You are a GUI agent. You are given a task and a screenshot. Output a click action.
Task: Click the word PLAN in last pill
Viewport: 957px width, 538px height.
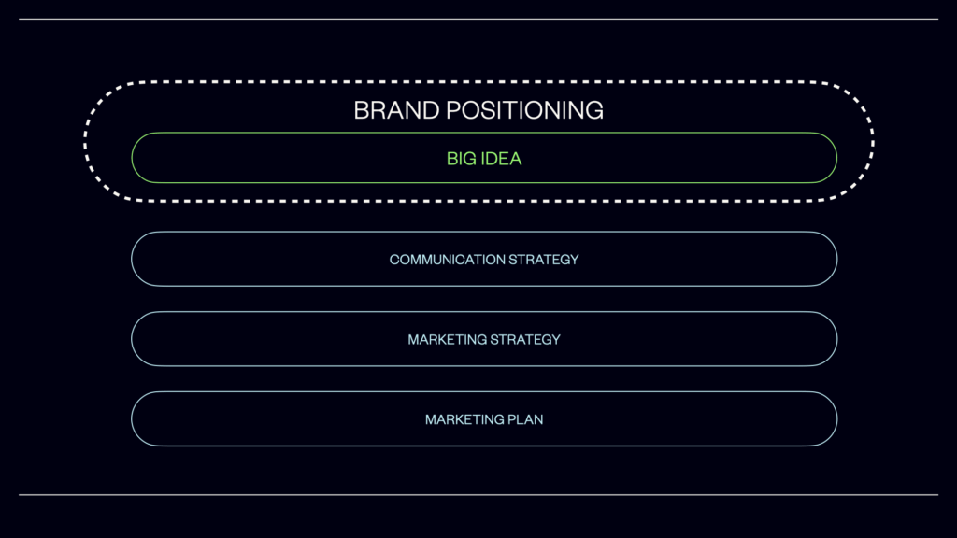click(x=525, y=419)
